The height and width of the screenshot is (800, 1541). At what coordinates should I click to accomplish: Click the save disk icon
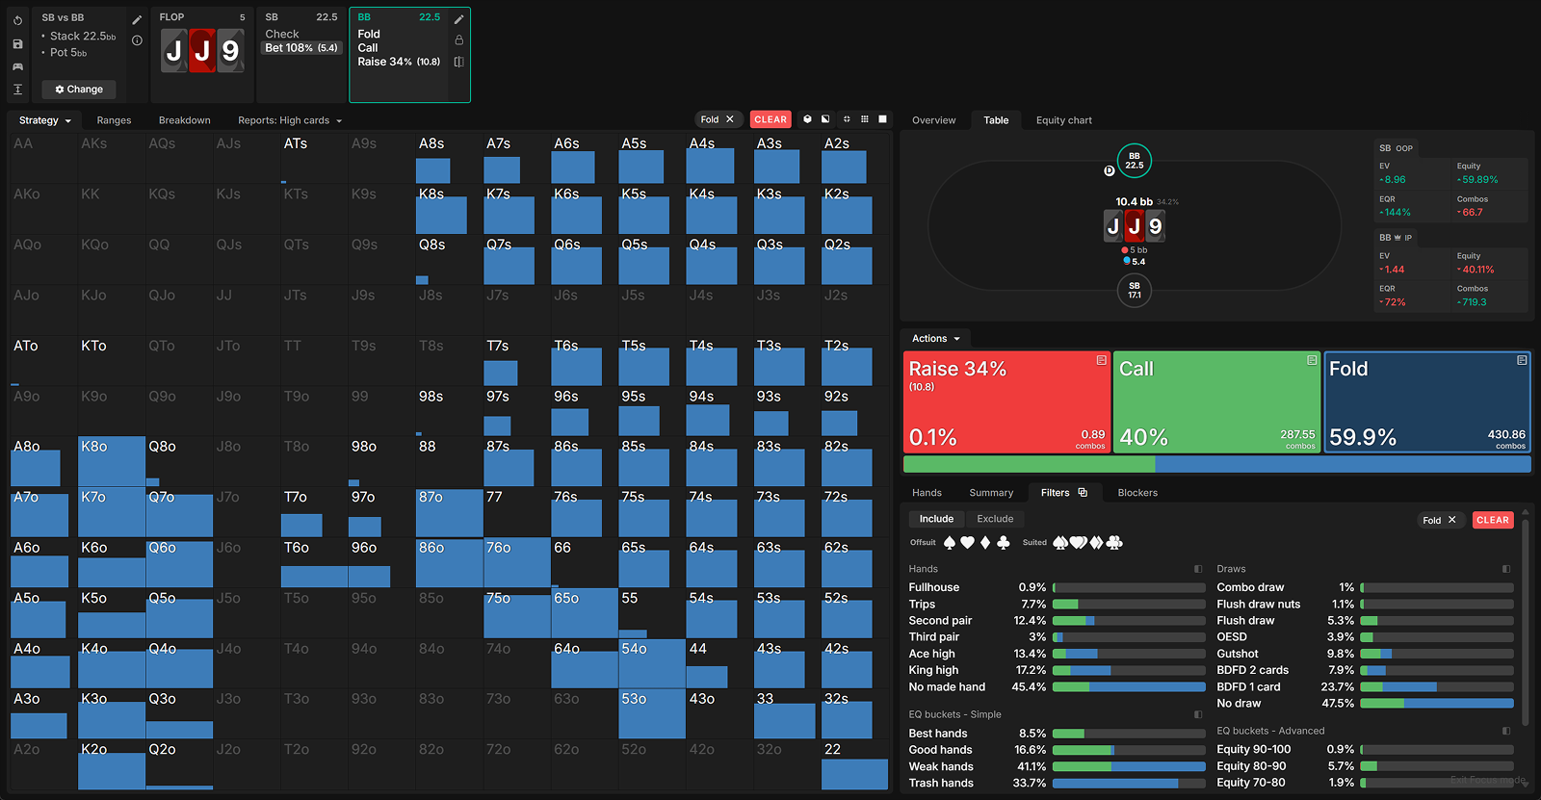pos(17,44)
